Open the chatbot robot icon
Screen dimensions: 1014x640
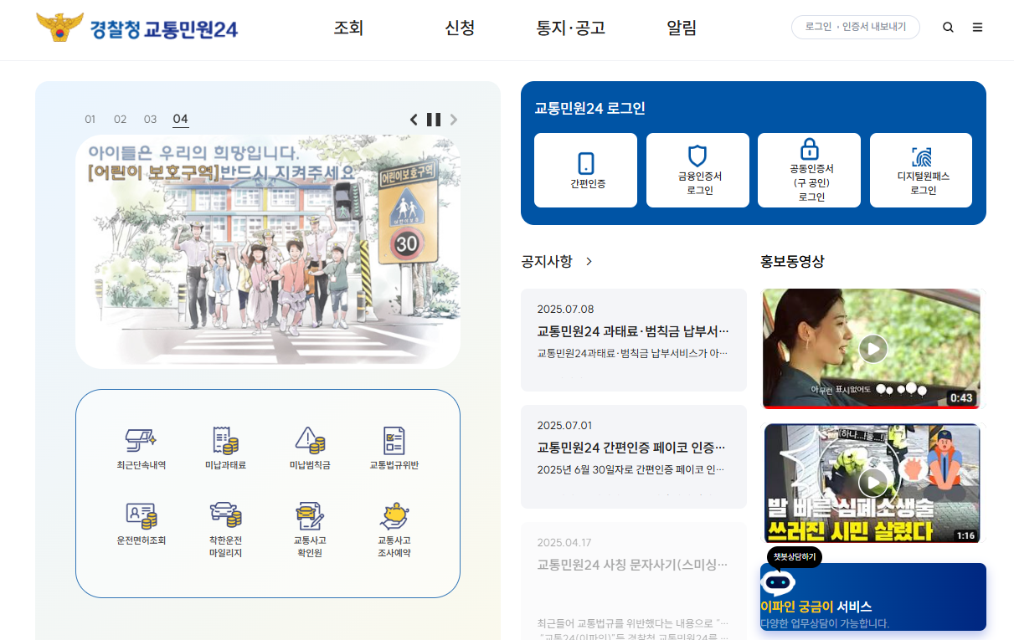pyautogui.click(x=778, y=582)
